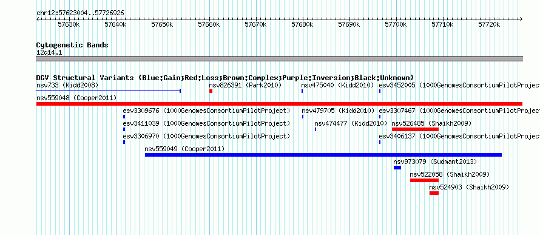Click the nsv826391 (Park2010) label

[x=245, y=85]
